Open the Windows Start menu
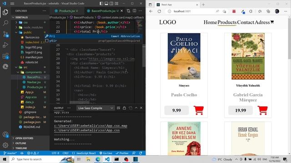The image size is (291, 163). 5,159
